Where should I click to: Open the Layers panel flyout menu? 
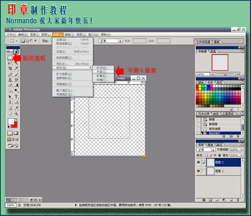tap(243, 145)
